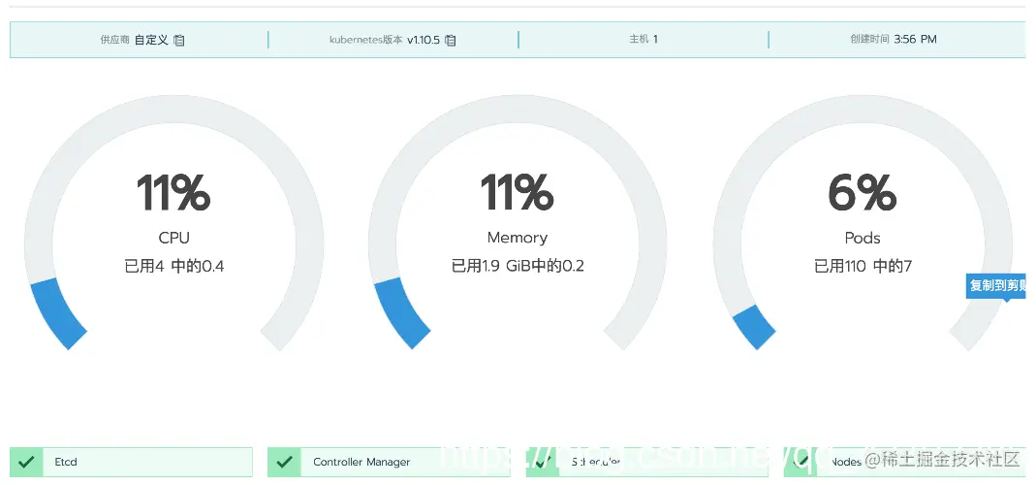This screenshot has height=485, width=1036.
Task: Click the 6% Pods percentage value
Action: pyautogui.click(x=863, y=192)
